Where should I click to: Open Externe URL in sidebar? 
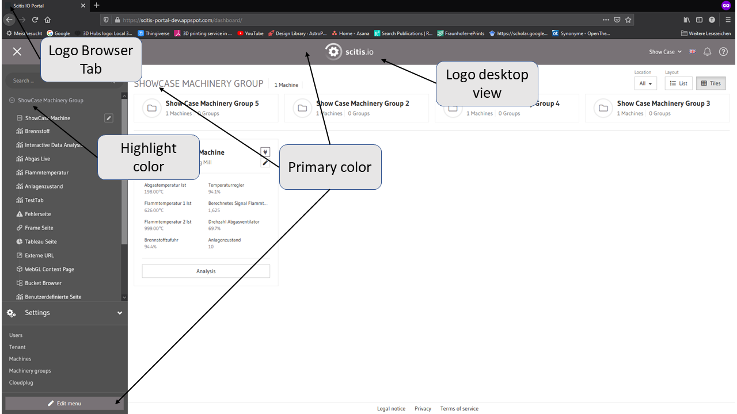(x=39, y=255)
